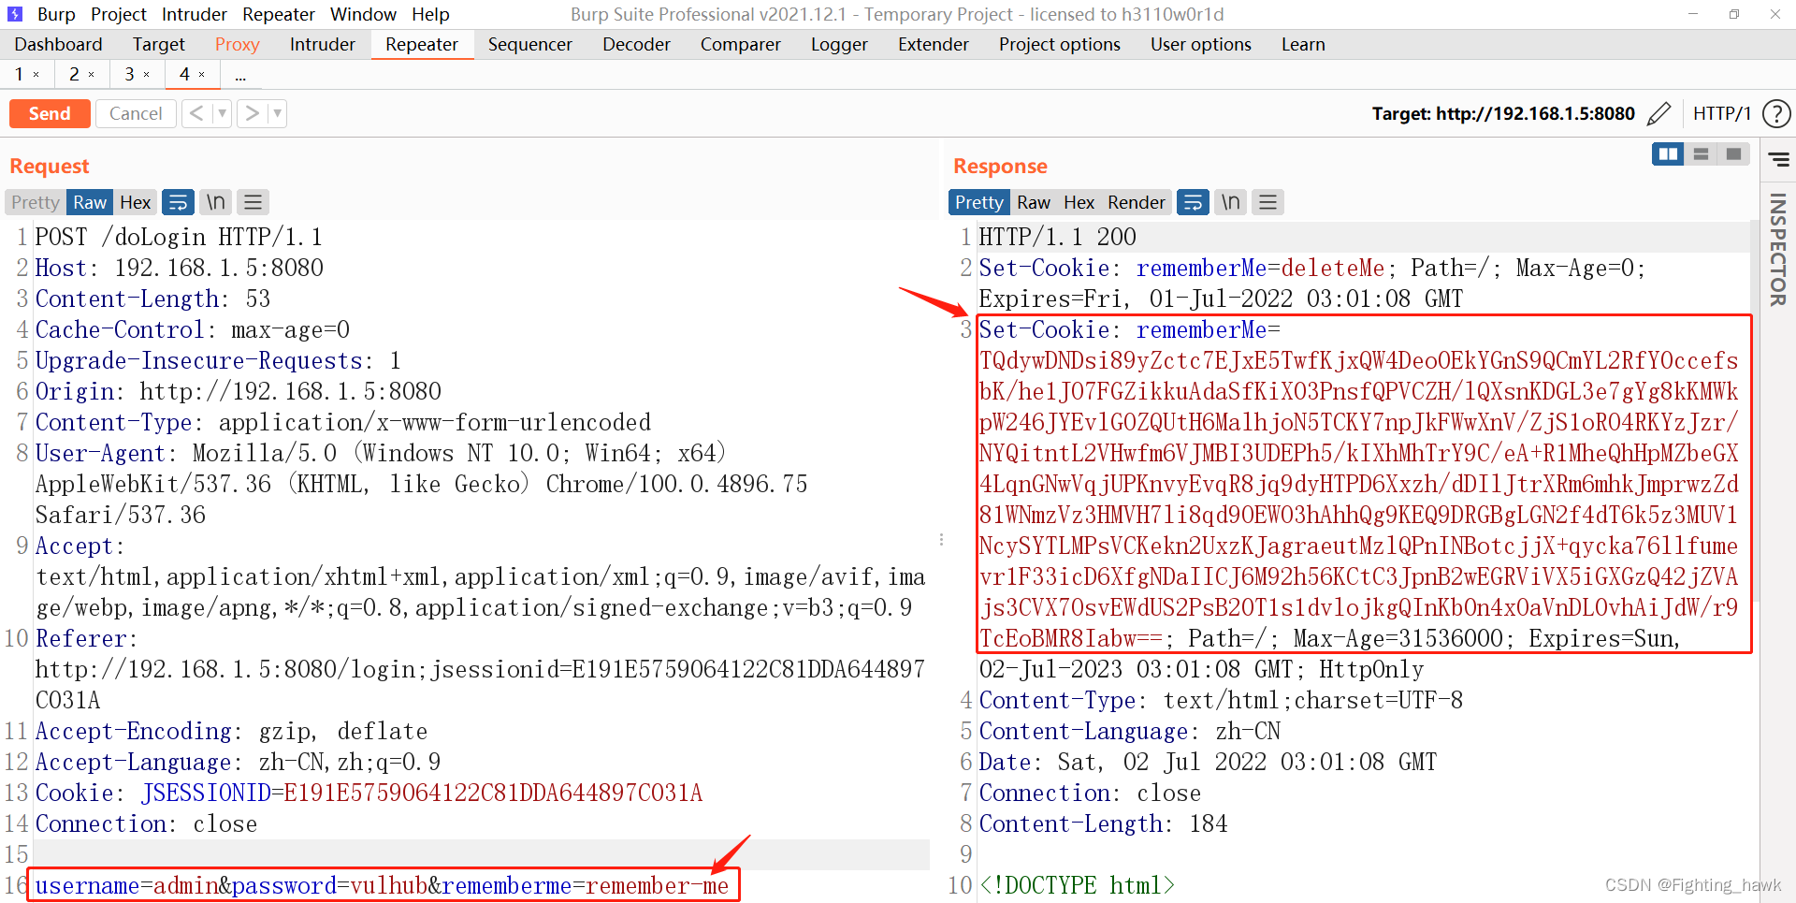
Task: Switch request view to Hex
Action: pyautogui.click(x=136, y=202)
